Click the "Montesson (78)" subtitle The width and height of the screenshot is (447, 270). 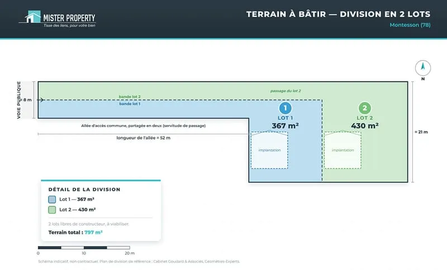coord(410,25)
